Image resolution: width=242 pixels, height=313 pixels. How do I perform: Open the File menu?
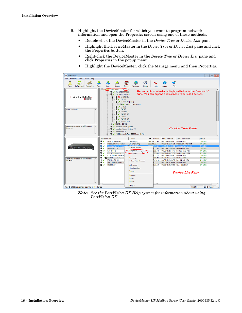[x=67, y=79]
